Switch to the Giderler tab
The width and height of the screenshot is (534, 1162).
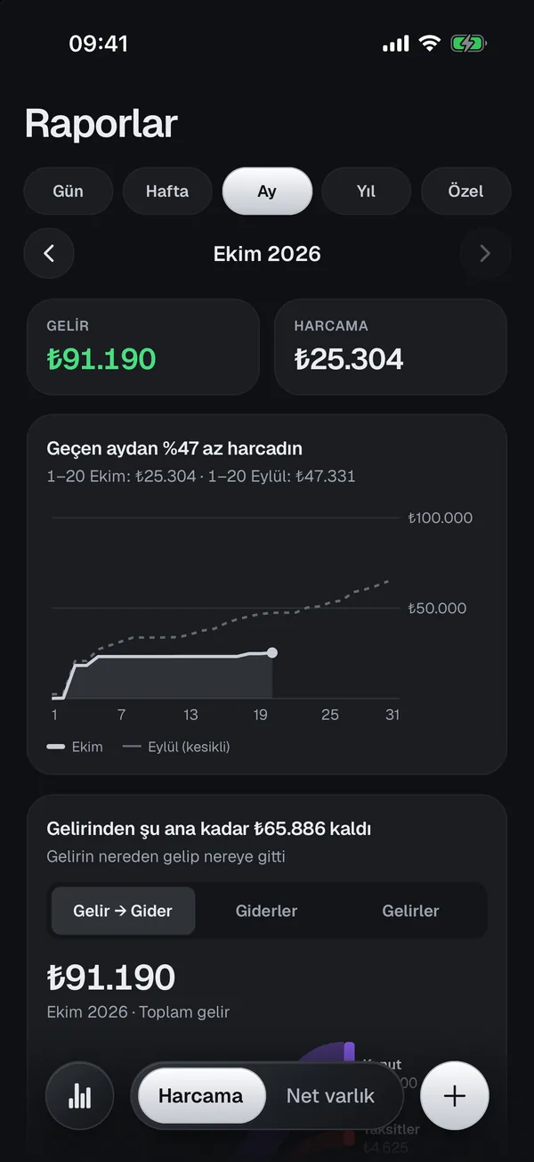pyautogui.click(x=266, y=911)
